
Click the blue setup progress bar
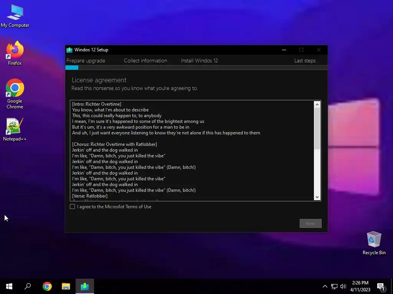pyautogui.click(x=72, y=67)
